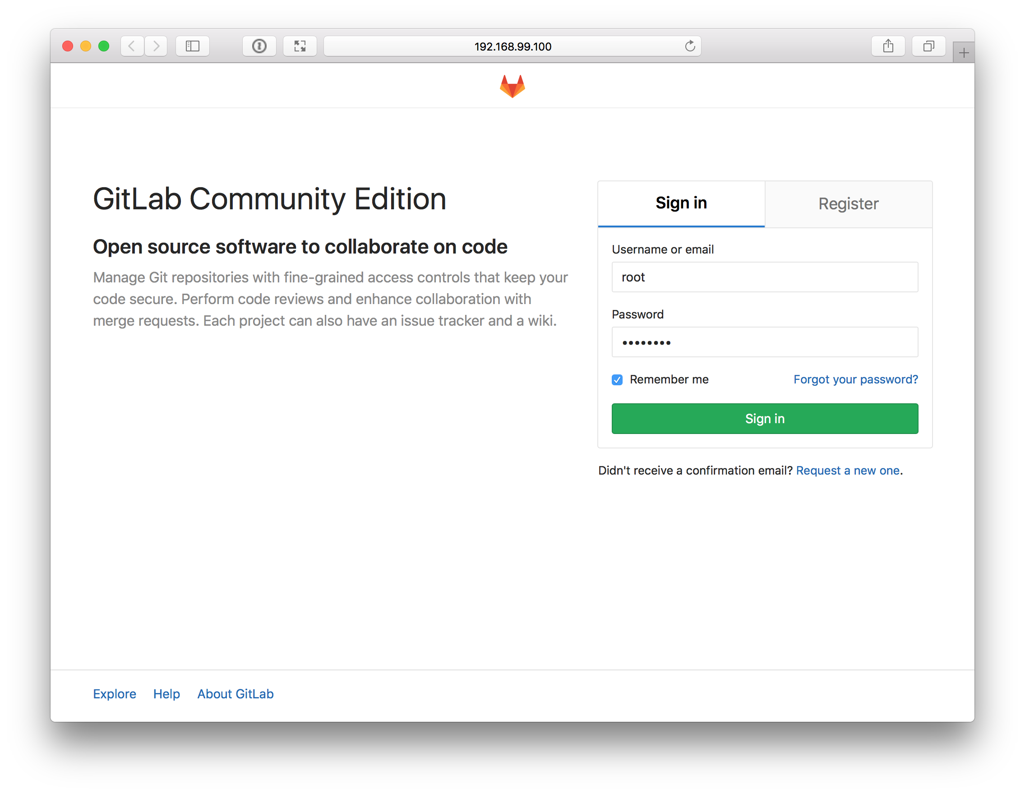Click the GitLab Community Edition heading
The width and height of the screenshot is (1025, 794).
pos(269,199)
